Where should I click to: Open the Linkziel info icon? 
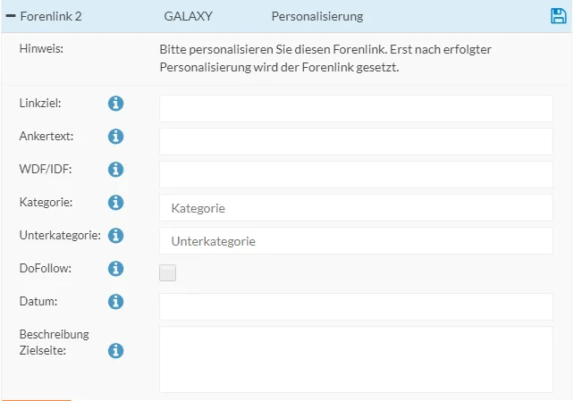pyautogui.click(x=115, y=104)
